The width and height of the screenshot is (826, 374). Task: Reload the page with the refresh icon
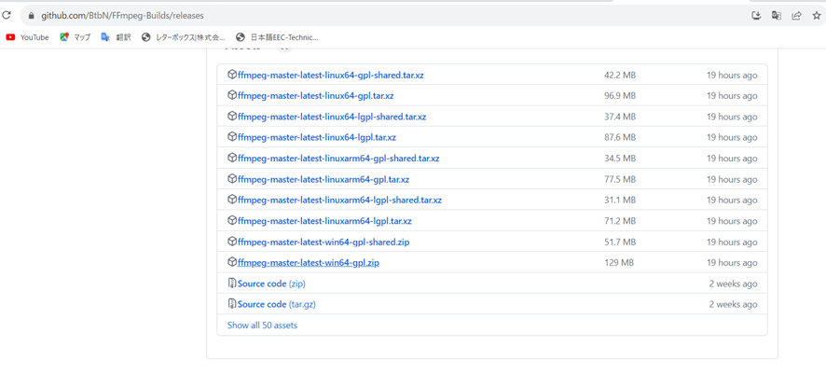(x=7, y=16)
